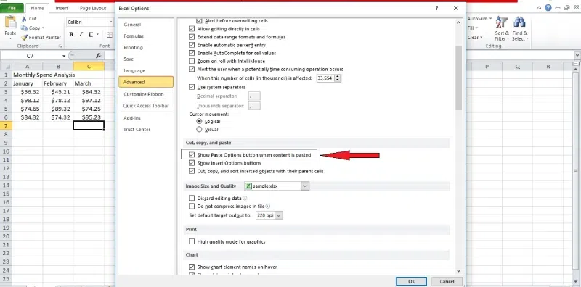Click the insert function fx icon
Image resolution: width=581 pixels, height=287 pixels.
click(x=99, y=56)
